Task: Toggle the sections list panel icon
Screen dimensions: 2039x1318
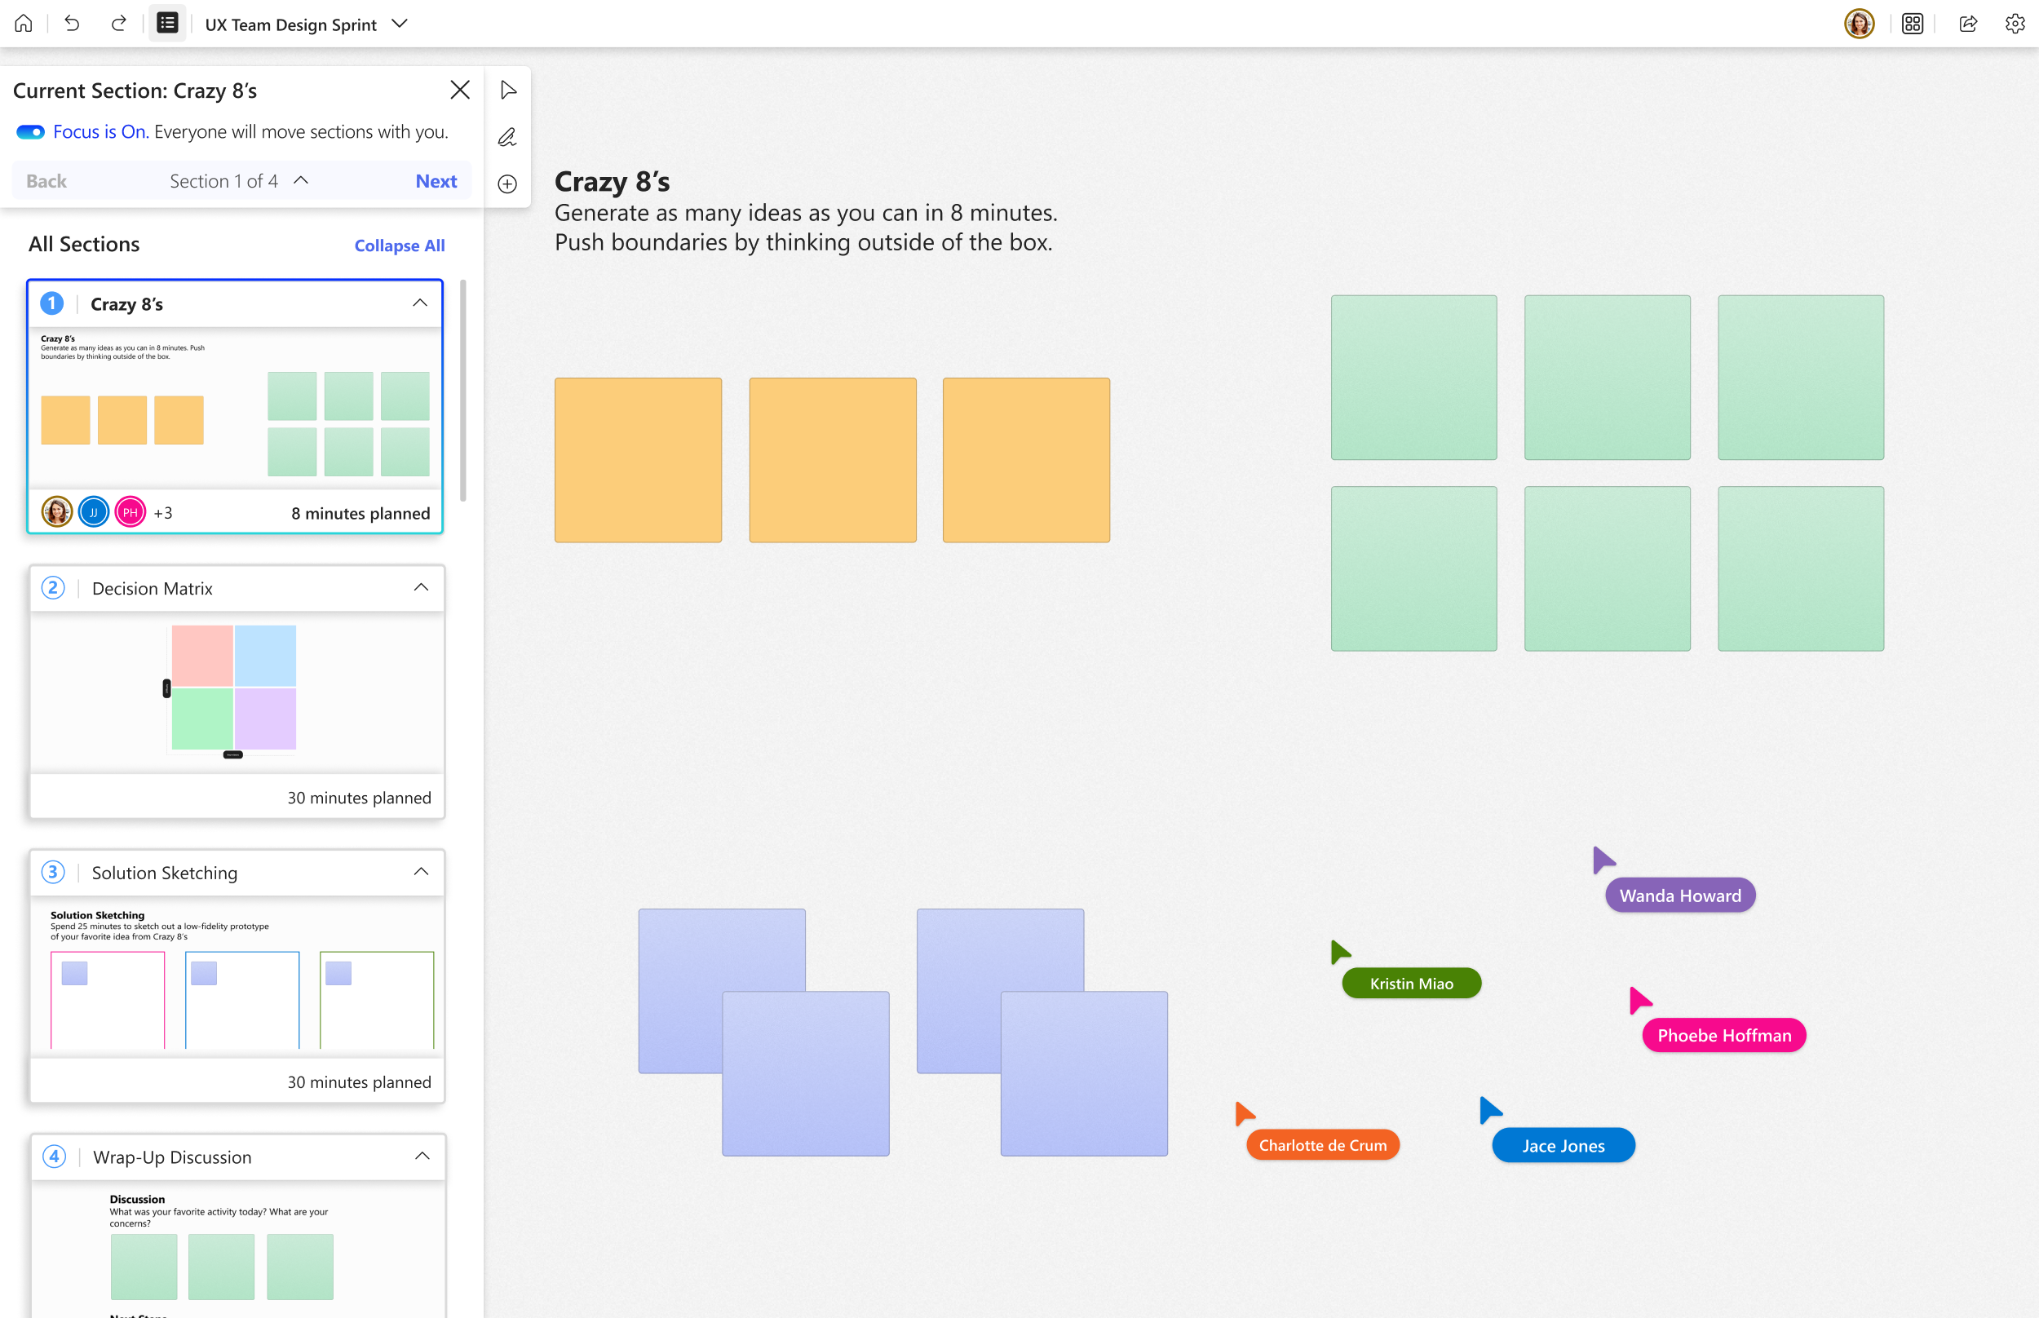Action: pyautogui.click(x=167, y=24)
